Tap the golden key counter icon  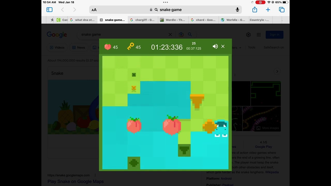[131, 47]
